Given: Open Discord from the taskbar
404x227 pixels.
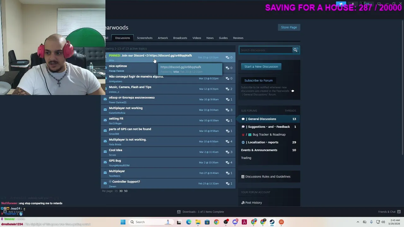Looking at the screenshot, I should (x=235, y=222).
